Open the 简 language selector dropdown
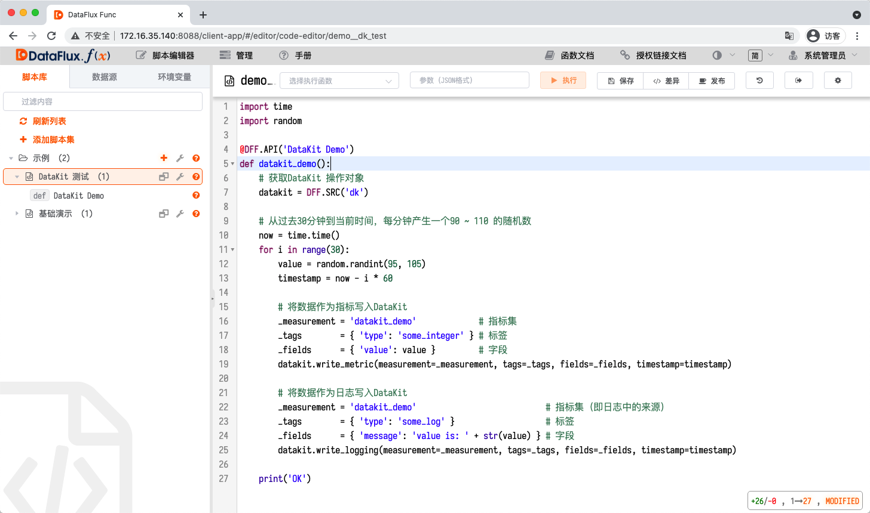Viewport: 870px width, 513px height. [761, 55]
